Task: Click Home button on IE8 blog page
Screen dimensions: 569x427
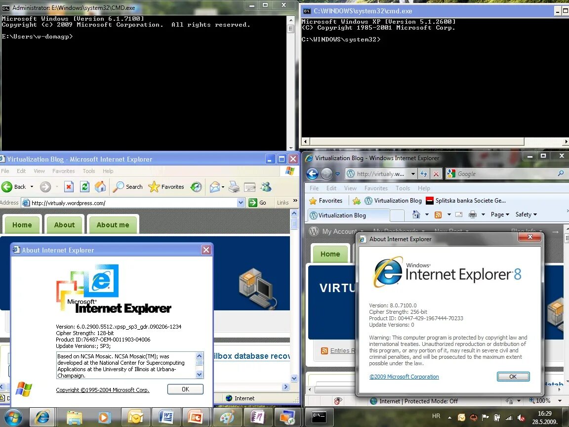Action: pos(330,254)
